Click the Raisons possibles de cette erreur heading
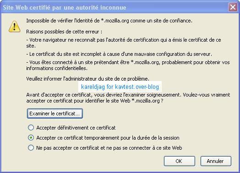This screenshot has height=173, width=240. (x=64, y=32)
